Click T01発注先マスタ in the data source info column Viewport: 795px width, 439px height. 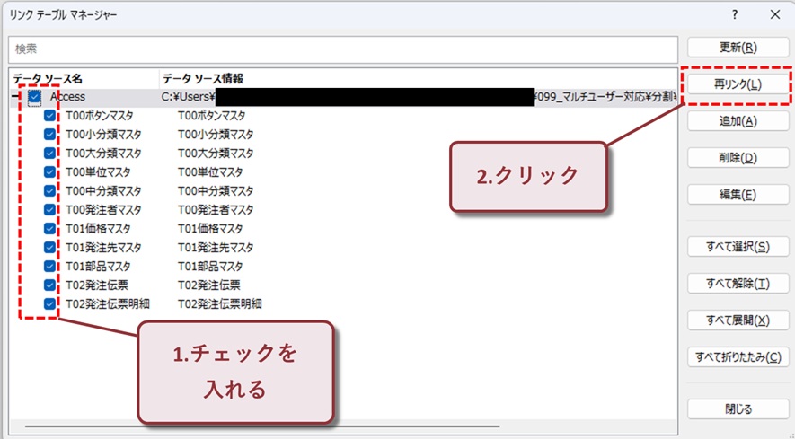(216, 248)
